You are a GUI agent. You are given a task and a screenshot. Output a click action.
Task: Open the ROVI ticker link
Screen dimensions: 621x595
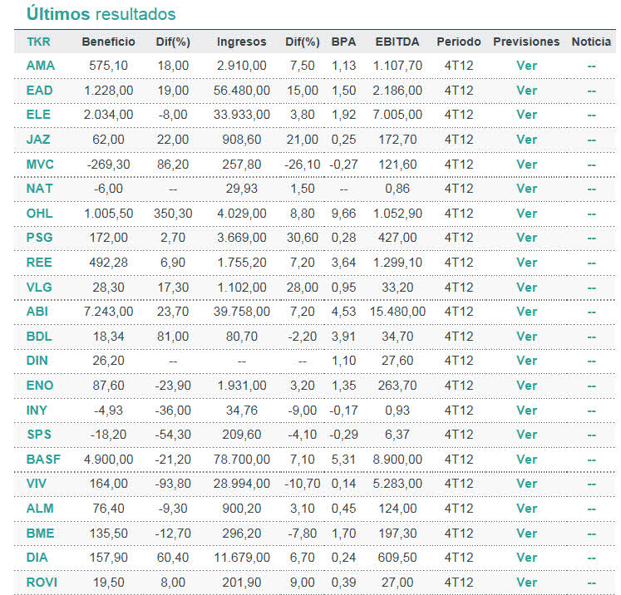[x=42, y=583]
